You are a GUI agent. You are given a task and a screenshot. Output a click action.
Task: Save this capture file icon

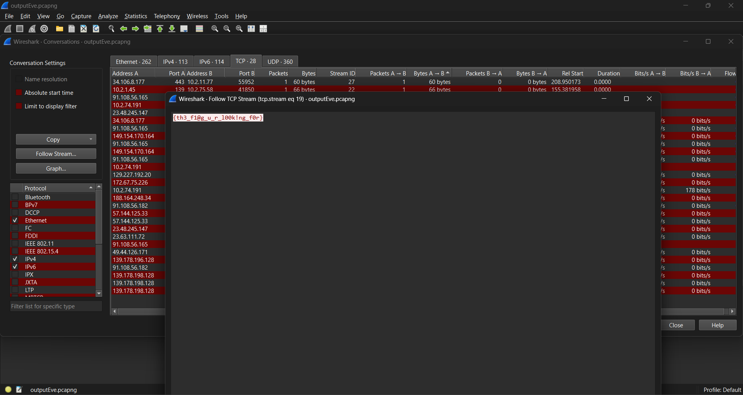[x=72, y=29]
